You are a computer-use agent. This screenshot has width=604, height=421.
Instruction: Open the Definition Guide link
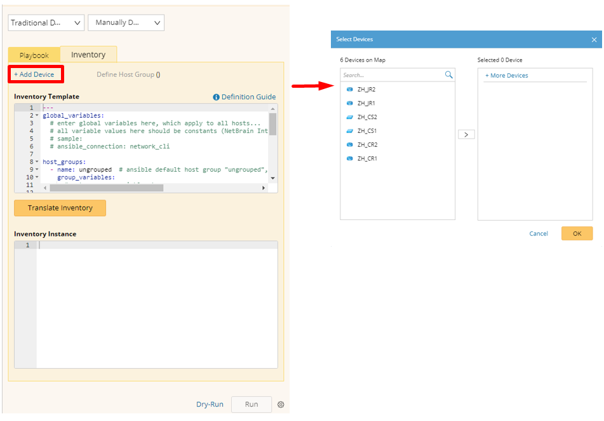248,97
